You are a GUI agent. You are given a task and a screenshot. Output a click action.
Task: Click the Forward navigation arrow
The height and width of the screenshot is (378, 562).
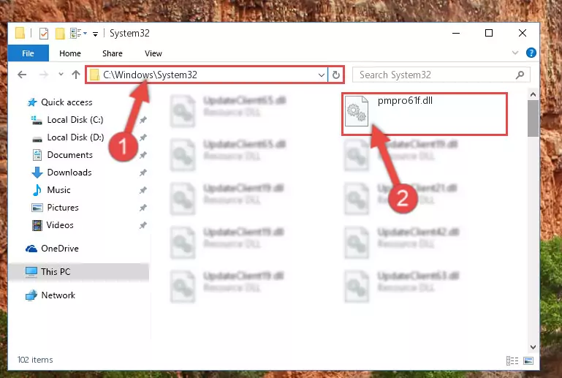pyautogui.click(x=43, y=75)
